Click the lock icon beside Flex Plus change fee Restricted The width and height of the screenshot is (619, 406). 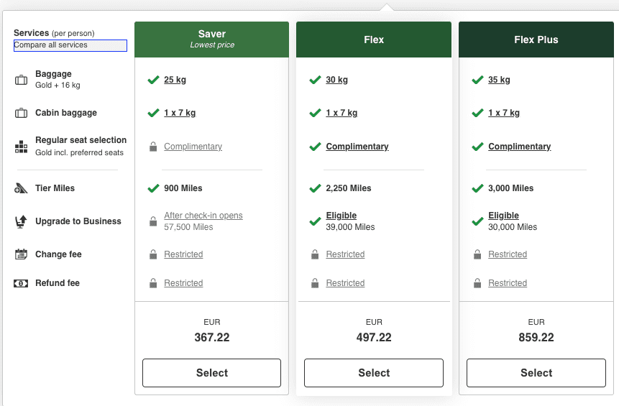tap(477, 254)
